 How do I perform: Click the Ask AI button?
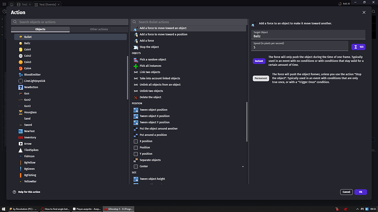click(x=344, y=4)
